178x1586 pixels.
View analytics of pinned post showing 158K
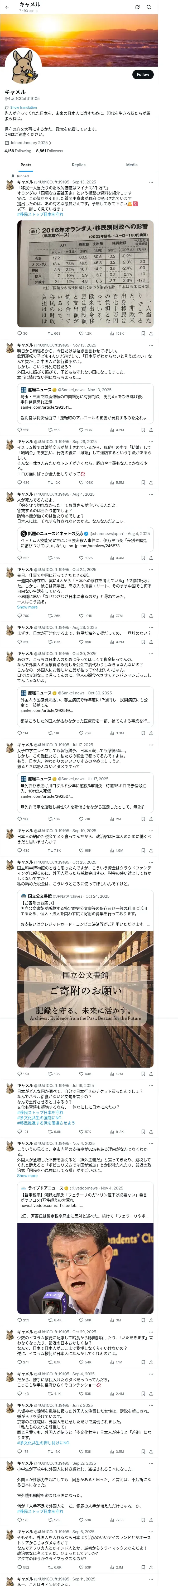(x=117, y=333)
